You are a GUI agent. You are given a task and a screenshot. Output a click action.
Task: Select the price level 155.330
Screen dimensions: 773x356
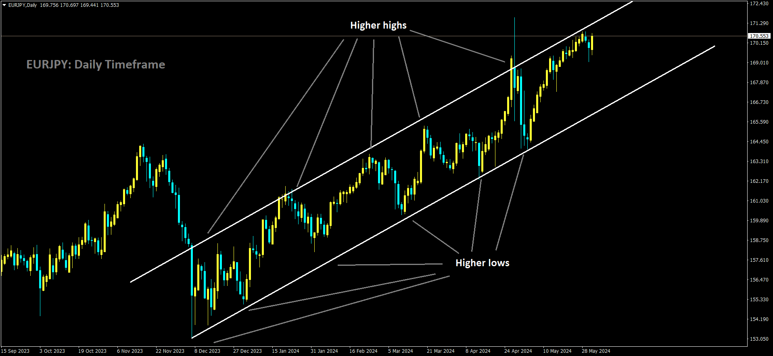[759, 300]
